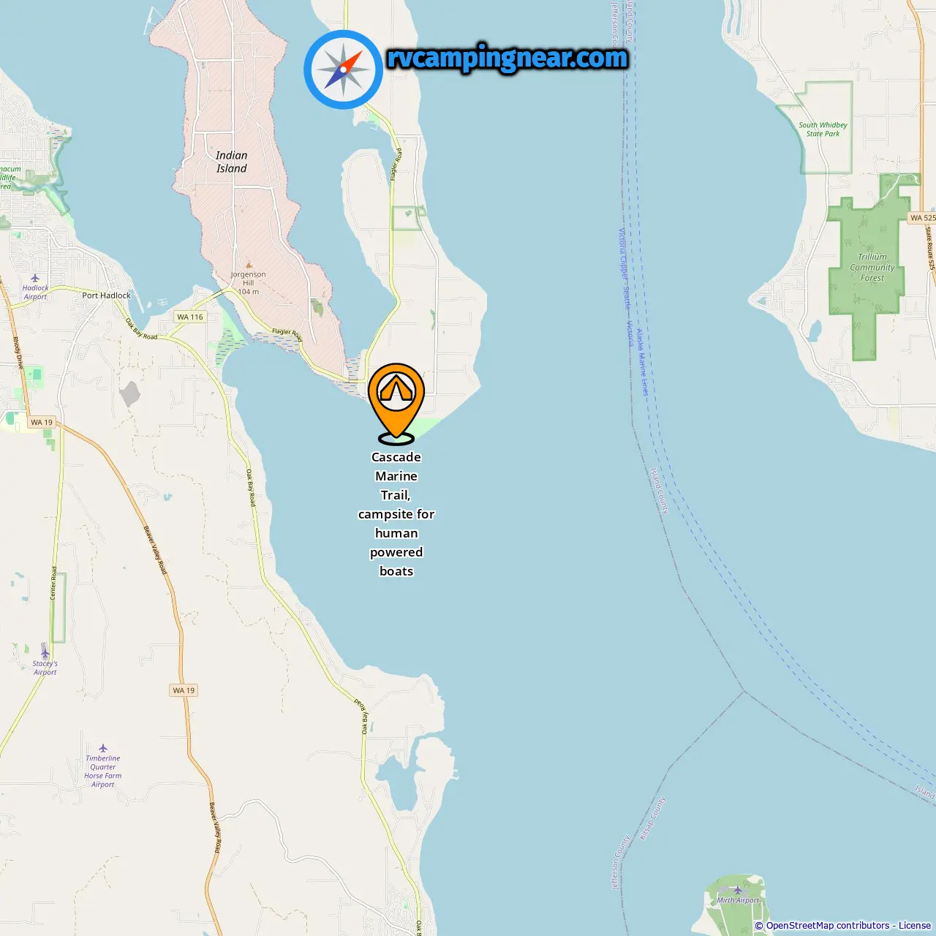Screen dimensions: 936x936
Task: Open the OpenStreetMap contributors link
Action: click(828, 925)
